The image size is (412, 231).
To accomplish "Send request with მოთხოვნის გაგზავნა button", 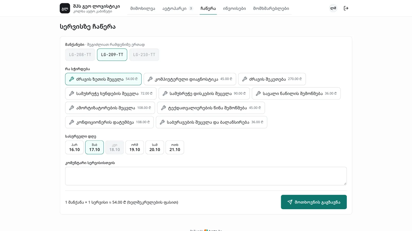I will (x=314, y=202).
